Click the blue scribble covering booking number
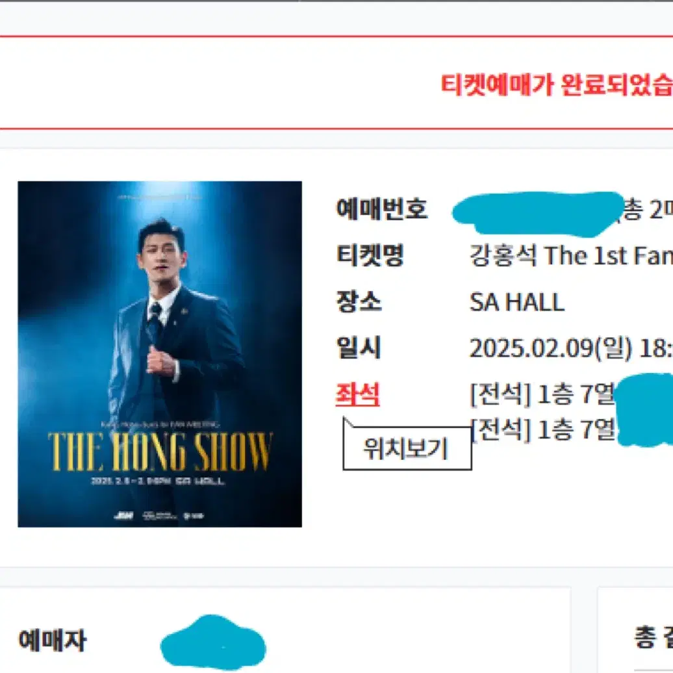 (539, 214)
